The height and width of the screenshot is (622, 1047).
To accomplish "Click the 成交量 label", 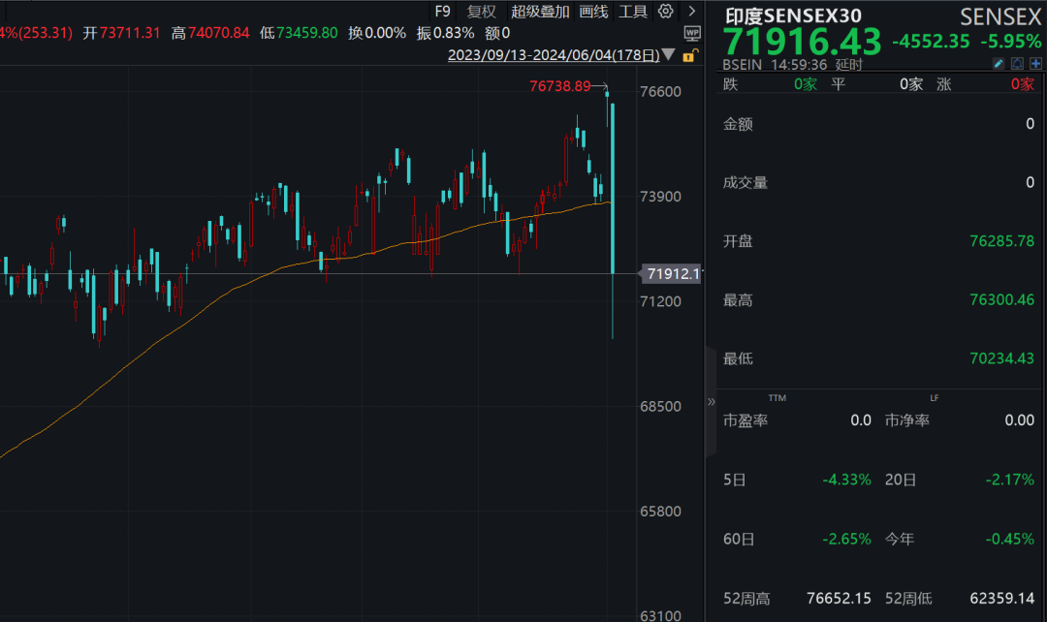I will [746, 183].
